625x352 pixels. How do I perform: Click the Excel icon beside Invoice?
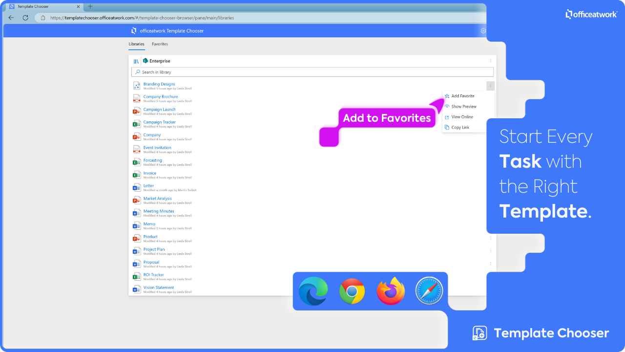137,175
